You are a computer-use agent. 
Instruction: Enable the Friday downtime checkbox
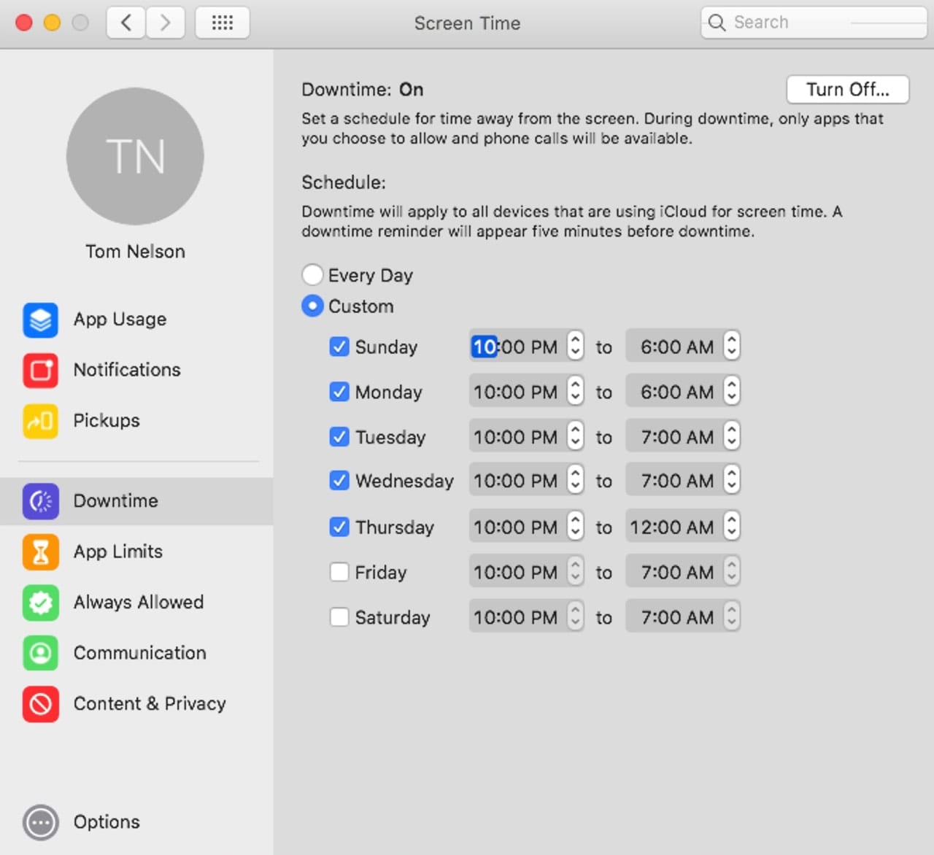[x=339, y=572]
